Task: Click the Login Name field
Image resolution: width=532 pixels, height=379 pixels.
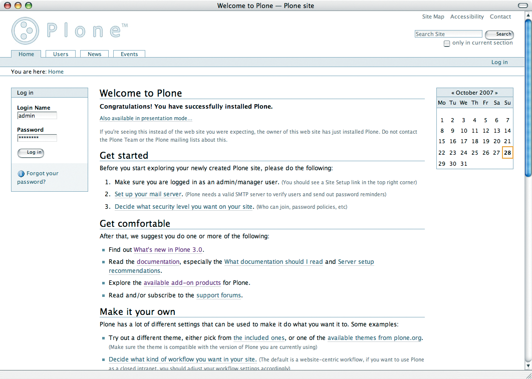Action: [37, 116]
